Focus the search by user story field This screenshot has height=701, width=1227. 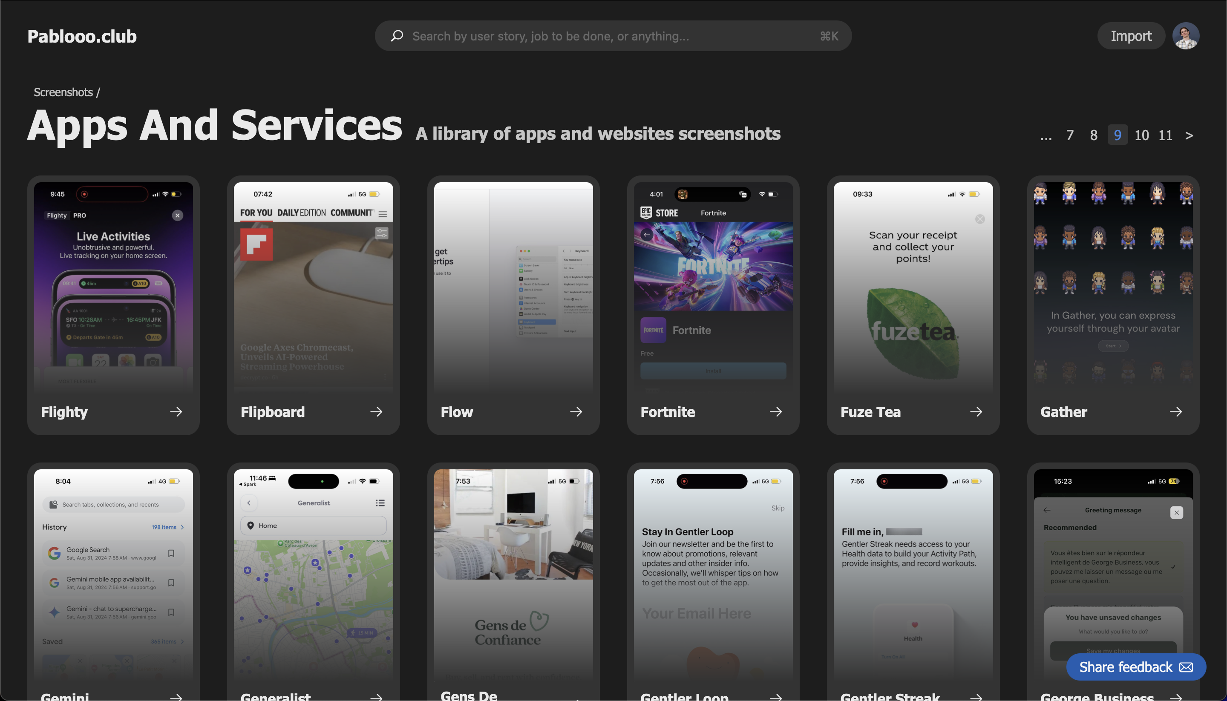pos(613,36)
